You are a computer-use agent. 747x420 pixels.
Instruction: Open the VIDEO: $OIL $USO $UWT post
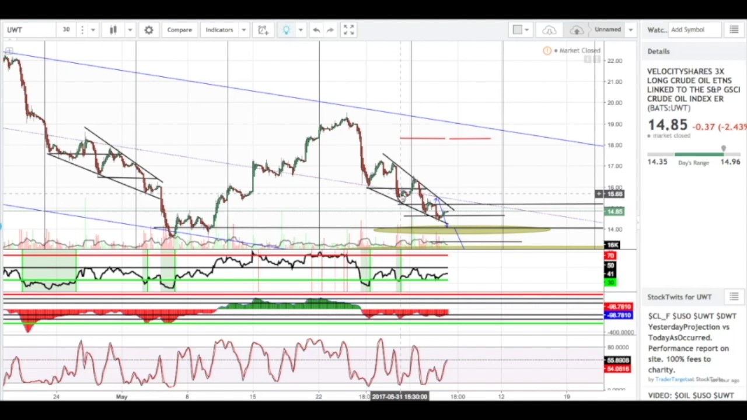point(691,395)
